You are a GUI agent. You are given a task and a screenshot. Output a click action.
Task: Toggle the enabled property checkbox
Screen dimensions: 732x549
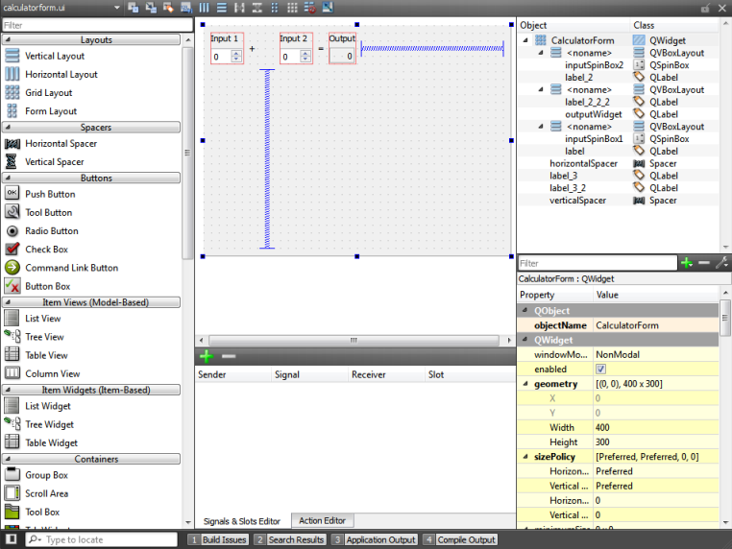point(600,369)
